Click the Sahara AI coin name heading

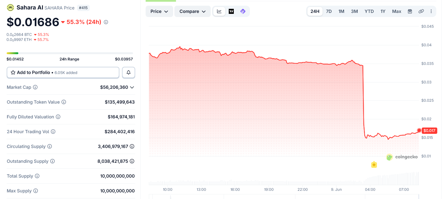coord(30,7)
